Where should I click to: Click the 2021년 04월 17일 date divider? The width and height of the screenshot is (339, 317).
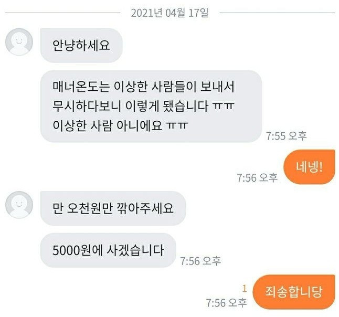tap(170, 13)
